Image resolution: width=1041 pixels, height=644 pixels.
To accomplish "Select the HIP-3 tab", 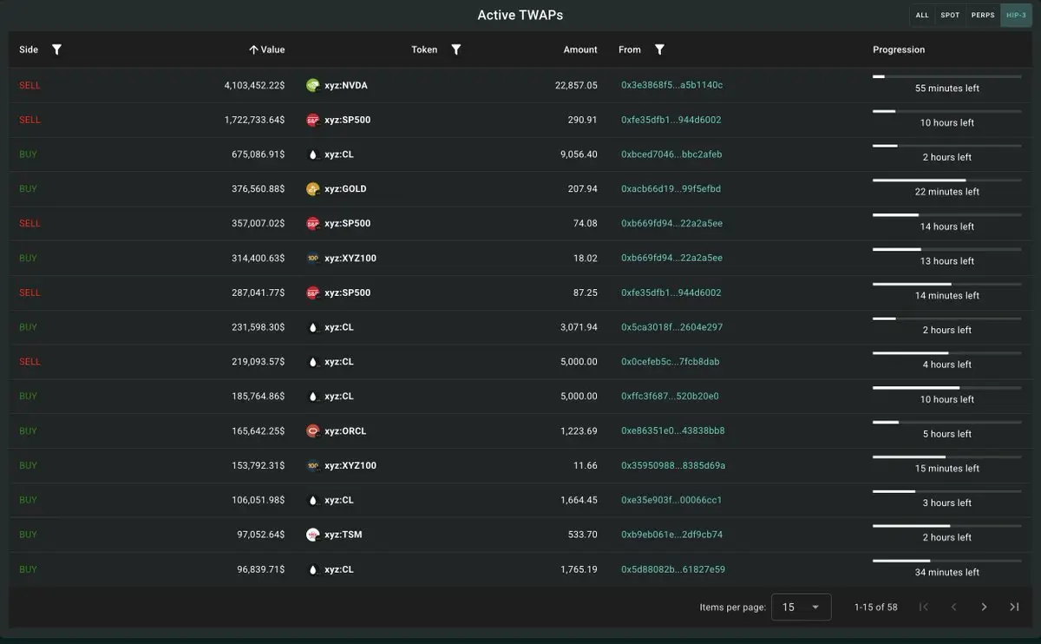I will tap(1016, 15).
